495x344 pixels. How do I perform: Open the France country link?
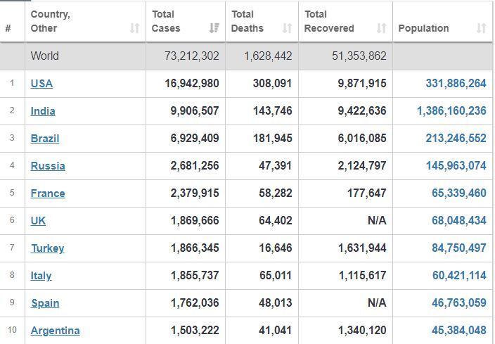(48, 193)
